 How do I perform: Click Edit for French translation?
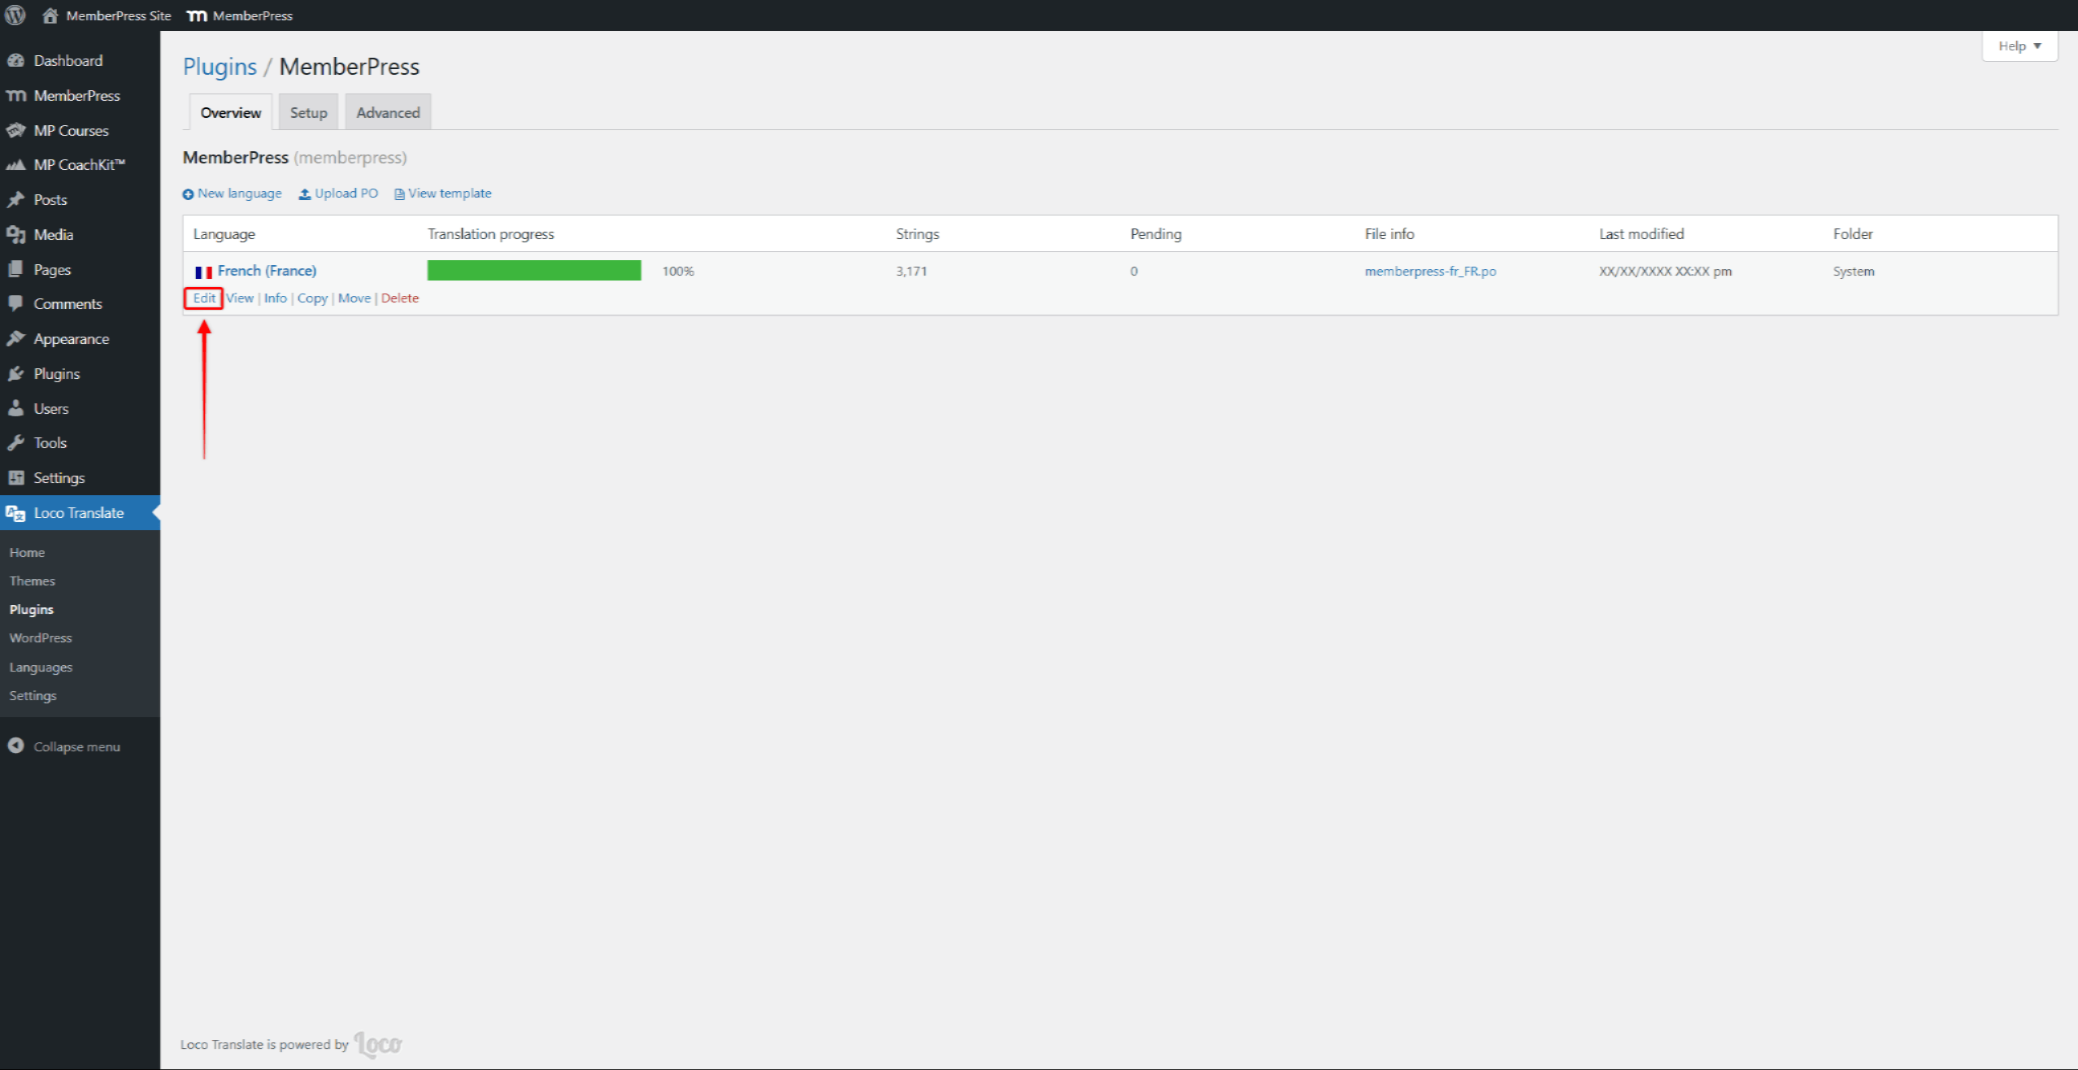click(x=204, y=298)
